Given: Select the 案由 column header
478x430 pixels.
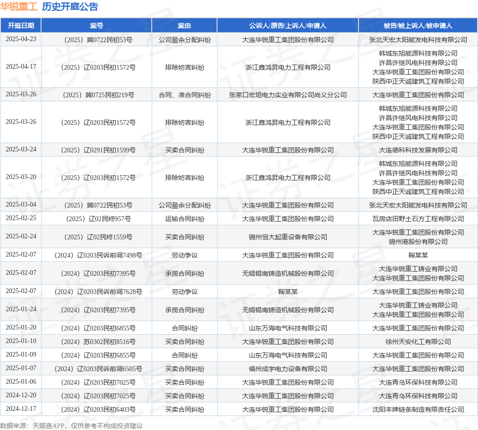Looking at the screenshot, I should pos(184,26).
